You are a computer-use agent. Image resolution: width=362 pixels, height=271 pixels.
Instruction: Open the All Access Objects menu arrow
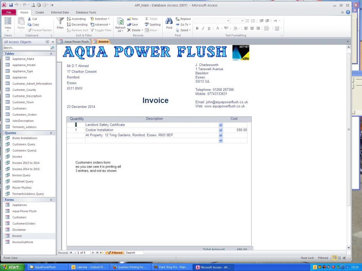point(47,42)
